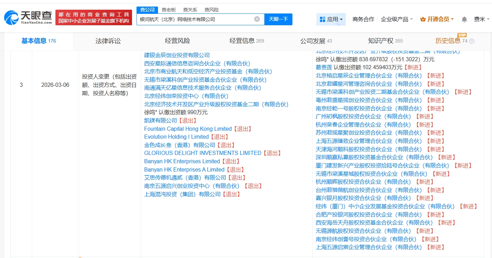The height and width of the screenshot is (258, 492).
Task: Open the 应用 apps dropdown
Action: pos(331,19)
